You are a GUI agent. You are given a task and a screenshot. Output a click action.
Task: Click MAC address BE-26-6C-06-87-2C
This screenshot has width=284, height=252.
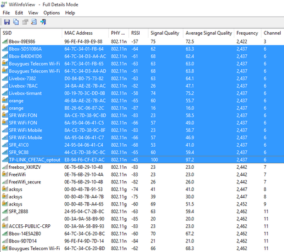[85, 108]
